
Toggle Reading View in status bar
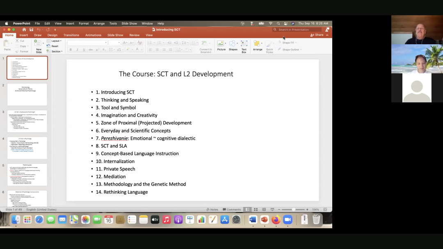tap(263, 210)
